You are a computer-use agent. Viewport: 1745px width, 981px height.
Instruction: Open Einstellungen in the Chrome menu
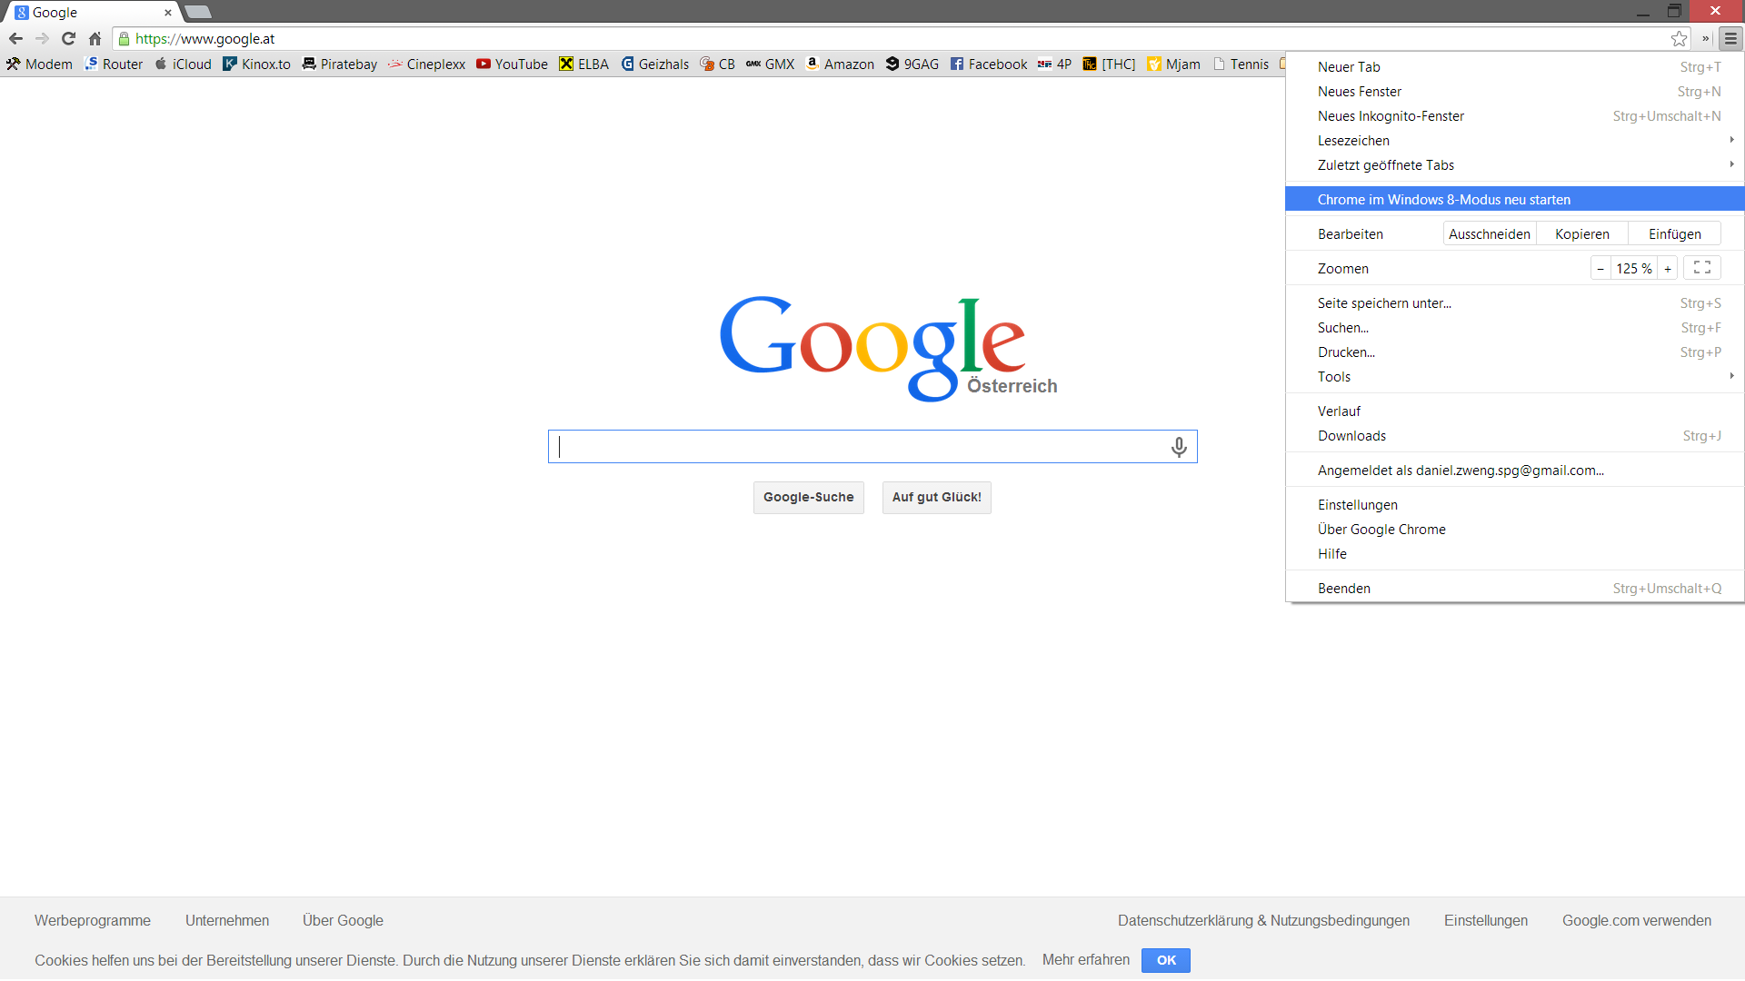point(1358,505)
